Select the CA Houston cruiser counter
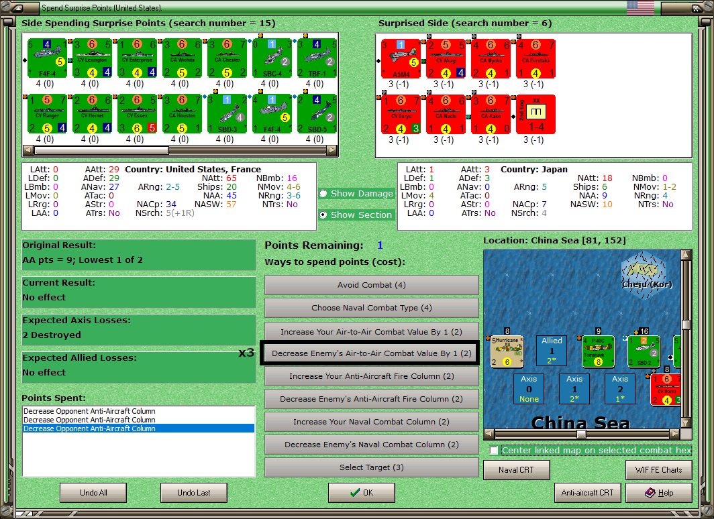Viewport: 714px width, 519px height. (x=183, y=114)
